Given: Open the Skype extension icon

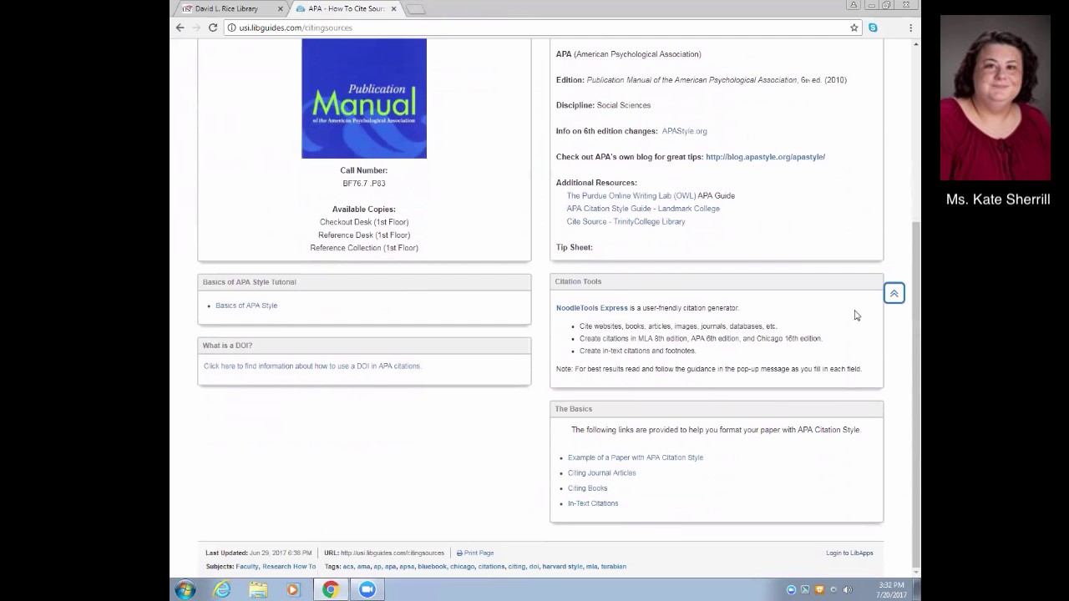Looking at the screenshot, I should 873,28.
